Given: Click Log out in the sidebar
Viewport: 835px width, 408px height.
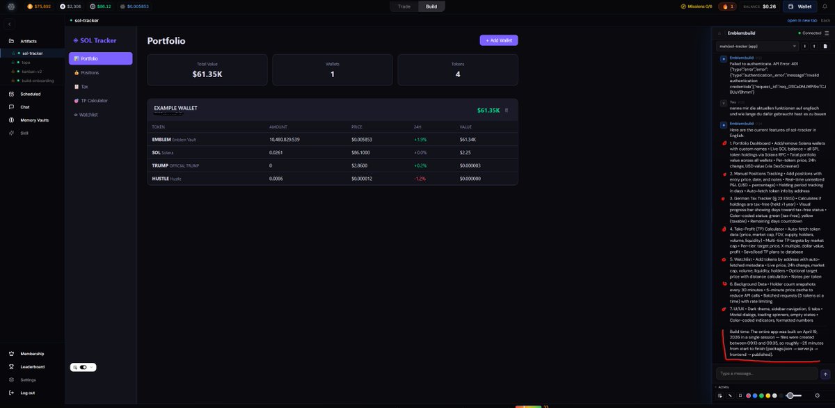Looking at the screenshot, I should click(22, 393).
